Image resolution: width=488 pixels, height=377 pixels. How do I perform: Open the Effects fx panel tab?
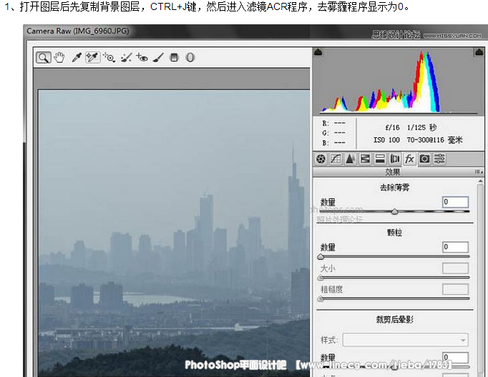[409, 159]
